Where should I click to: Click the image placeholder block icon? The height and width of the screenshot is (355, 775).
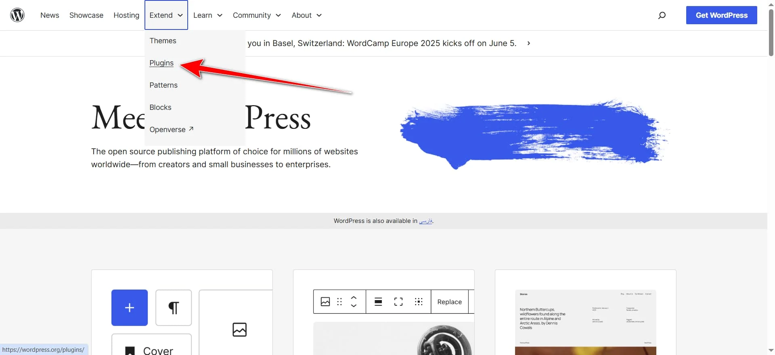tap(239, 330)
